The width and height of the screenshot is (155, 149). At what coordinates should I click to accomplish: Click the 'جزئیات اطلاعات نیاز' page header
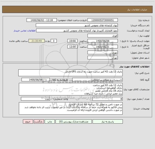137,10
